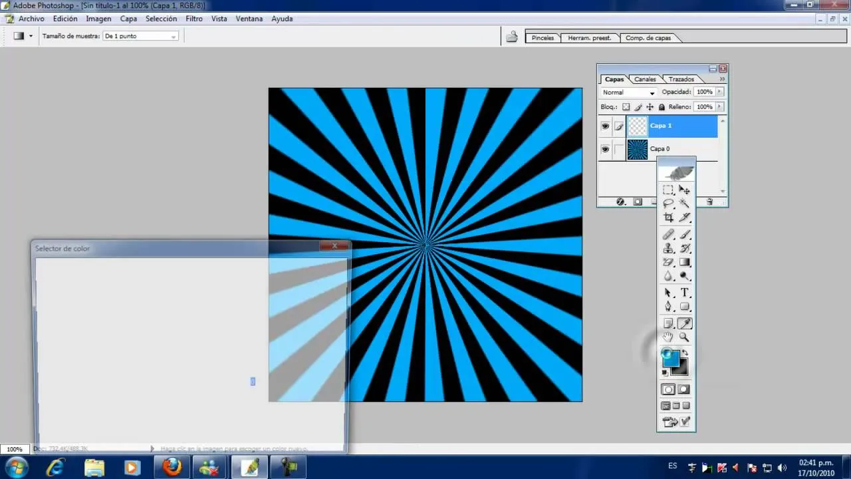Select the Clone Stamp tool
Viewport: 851px width, 479px height.
click(668, 248)
